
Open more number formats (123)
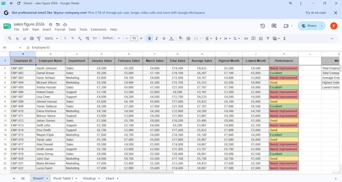click(95, 38)
